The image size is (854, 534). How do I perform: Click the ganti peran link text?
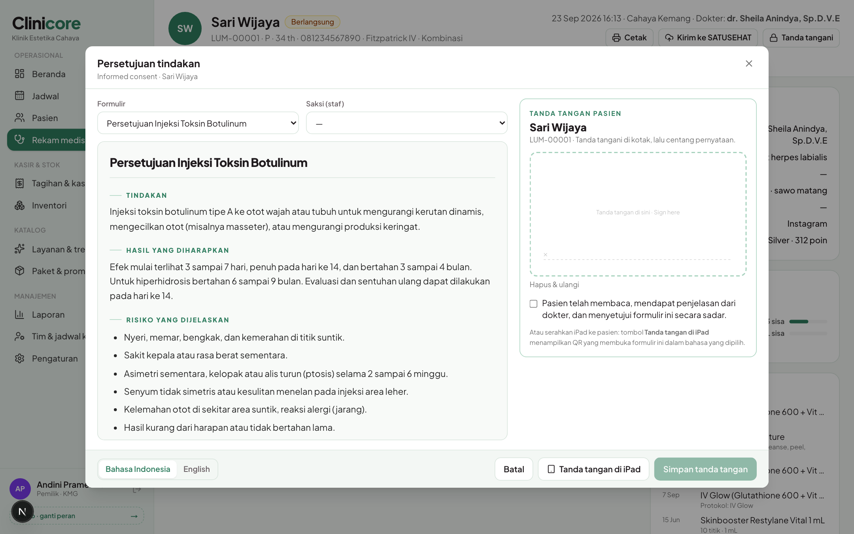[x=57, y=516]
